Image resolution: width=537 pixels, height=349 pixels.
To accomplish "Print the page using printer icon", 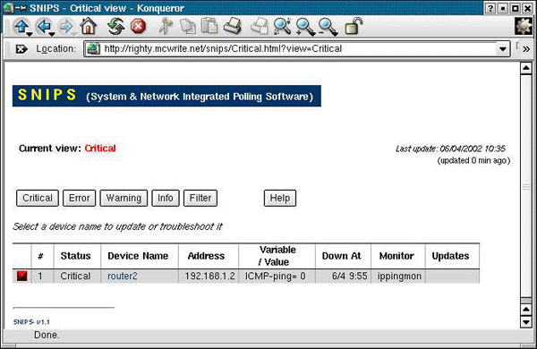I will [233, 26].
